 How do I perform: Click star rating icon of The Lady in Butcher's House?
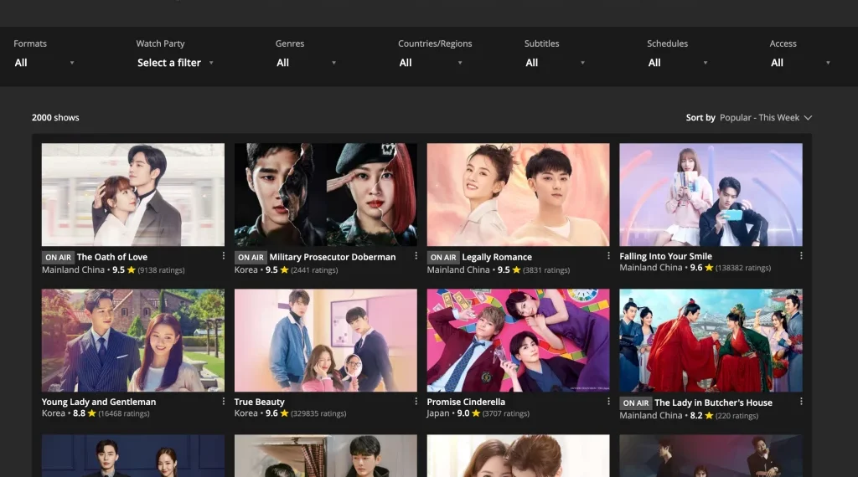709,415
